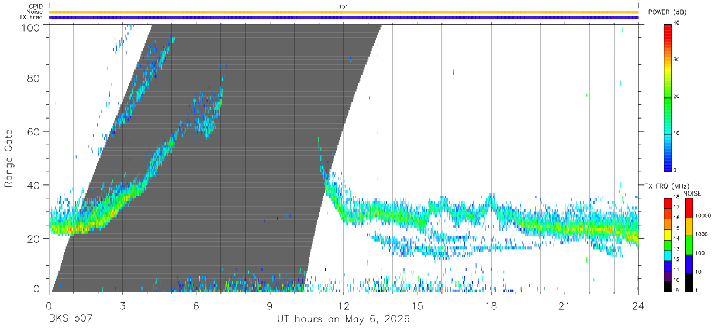Click the red top swatch of the NOISE legend

pos(689,208)
